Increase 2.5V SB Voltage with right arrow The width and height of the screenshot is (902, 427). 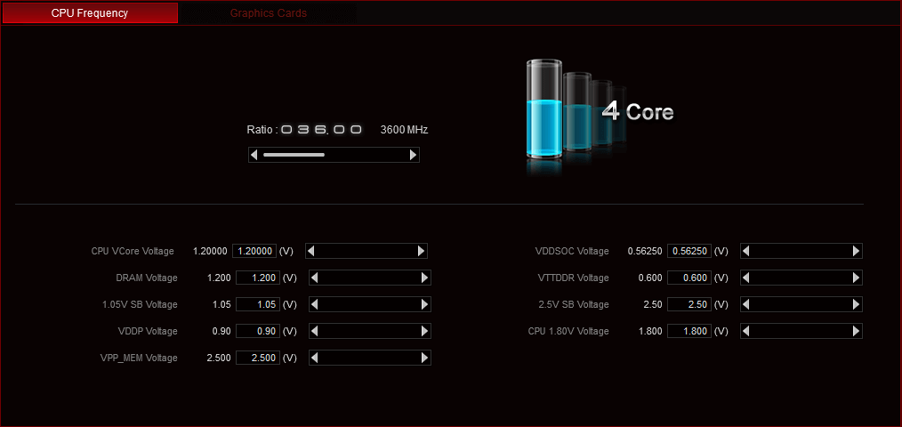click(x=856, y=304)
